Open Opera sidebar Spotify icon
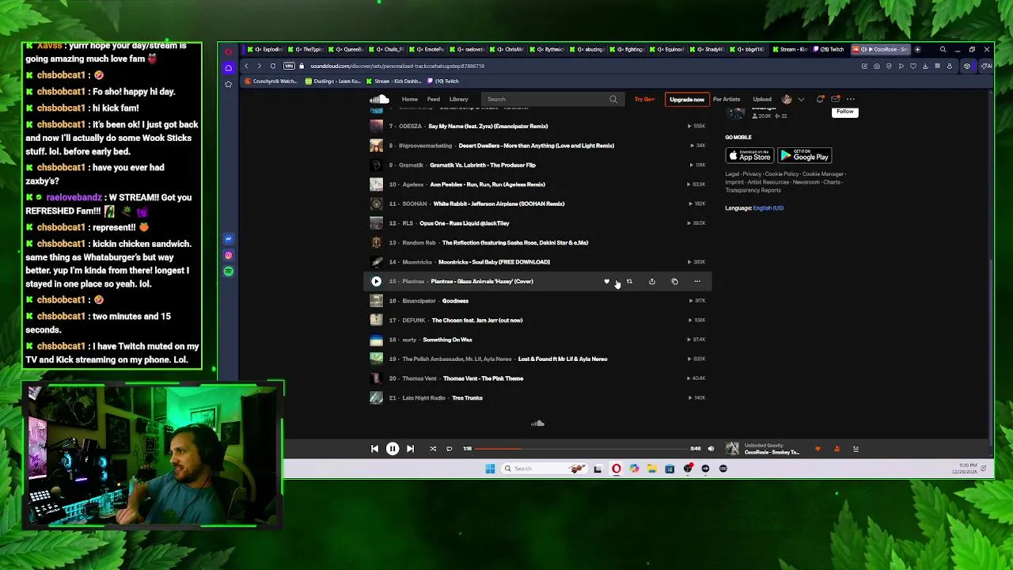The image size is (1013, 570). point(228,272)
